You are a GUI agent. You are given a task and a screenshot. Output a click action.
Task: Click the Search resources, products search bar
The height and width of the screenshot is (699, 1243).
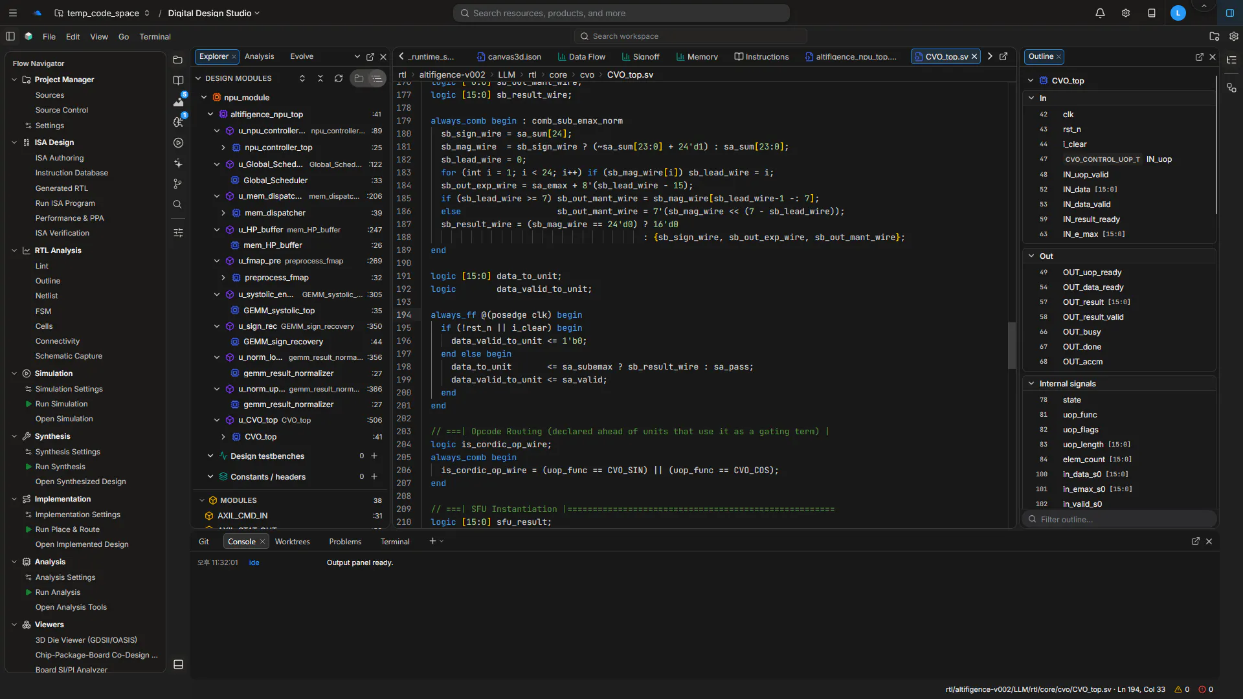coord(621,13)
